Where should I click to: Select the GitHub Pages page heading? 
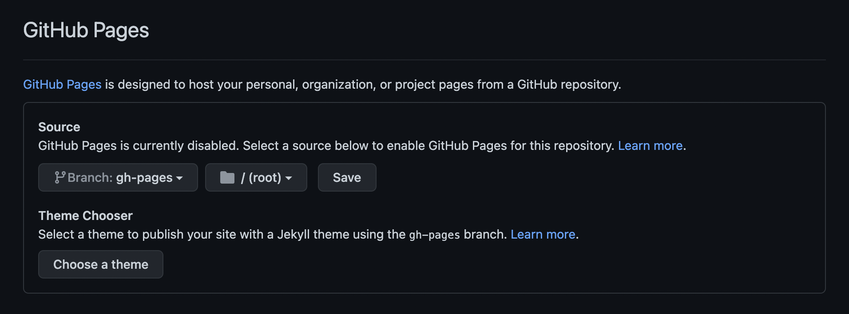[86, 31]
